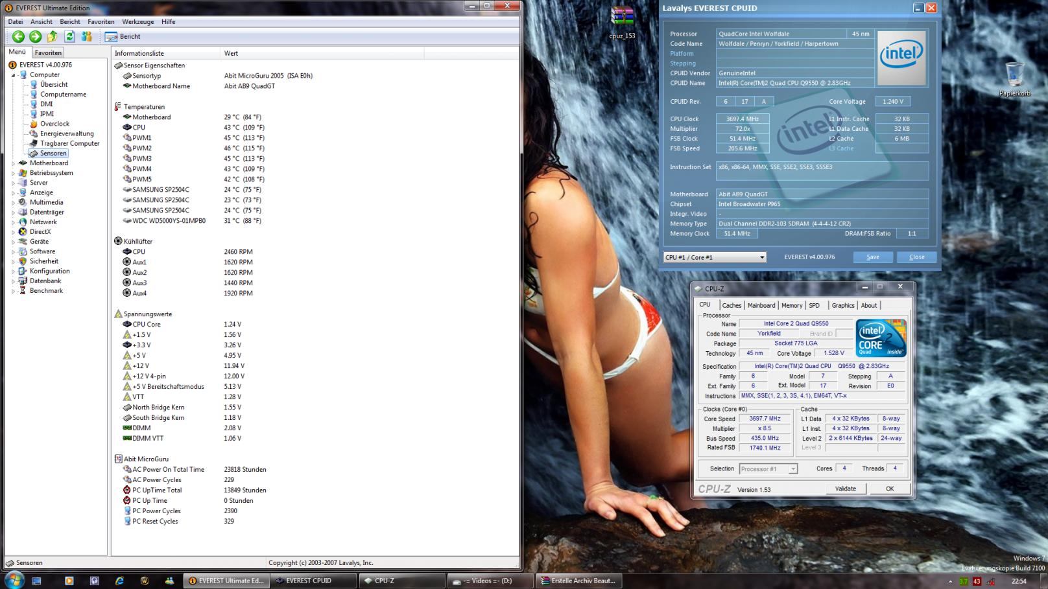Open the Bericht menu
Viewport: 1048px width, 589px height.
pos(70,21)
